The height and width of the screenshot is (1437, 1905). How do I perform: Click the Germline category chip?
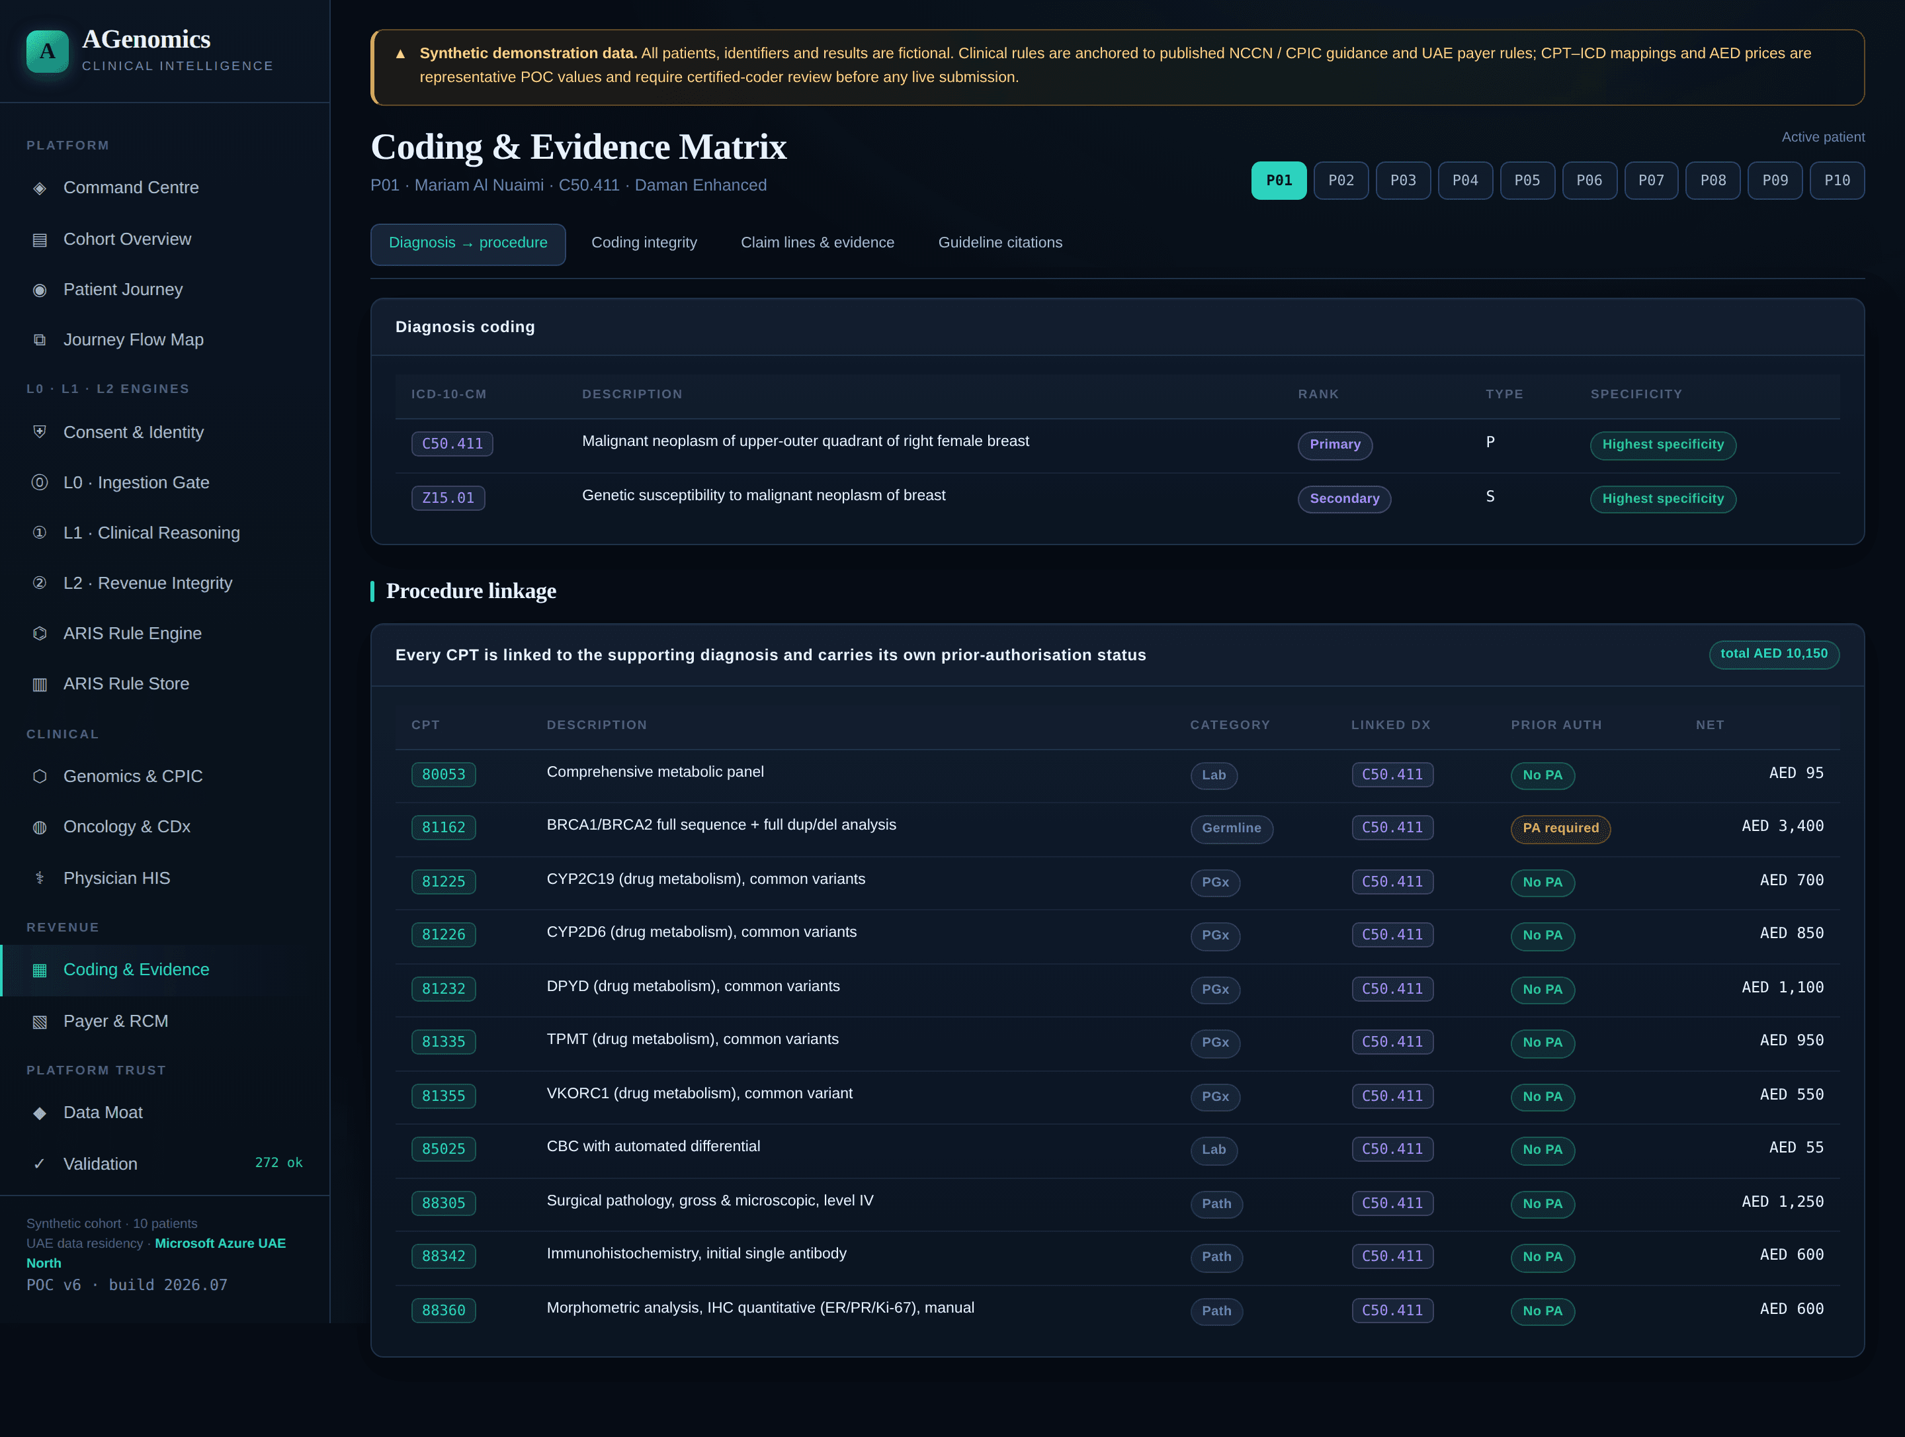(1232, 829)
